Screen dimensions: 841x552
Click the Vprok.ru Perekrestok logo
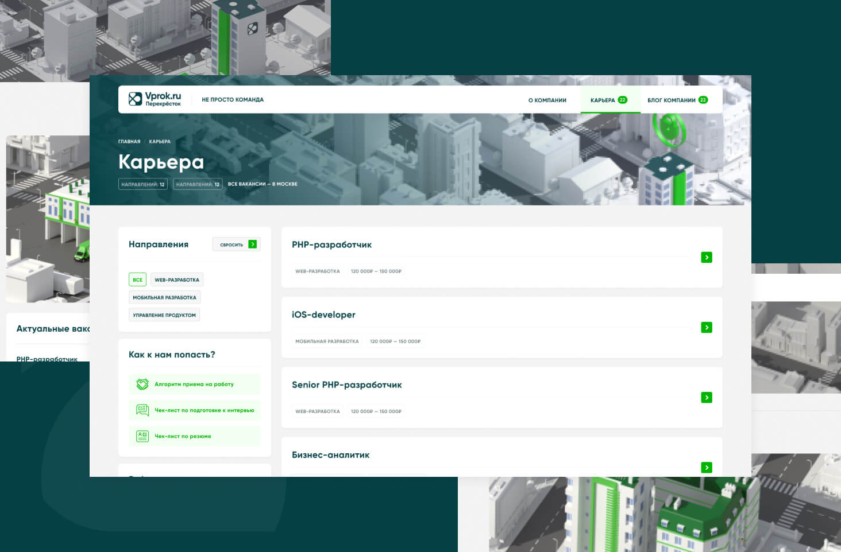155,99
